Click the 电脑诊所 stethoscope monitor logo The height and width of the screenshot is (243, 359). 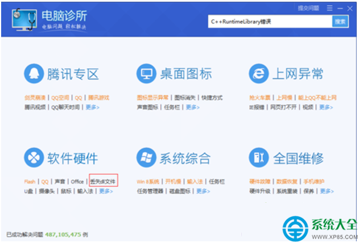(x=24, y=20)
